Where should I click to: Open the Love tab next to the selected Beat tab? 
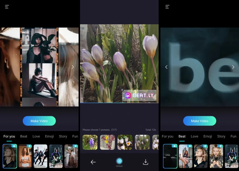194,137
